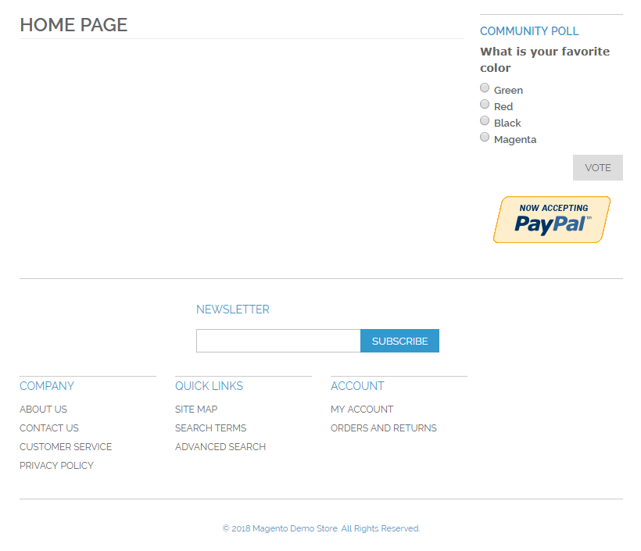The height and width of the screenshot is (551, 641).
Task: Go to My Account
Action: (x=362, y=410)
